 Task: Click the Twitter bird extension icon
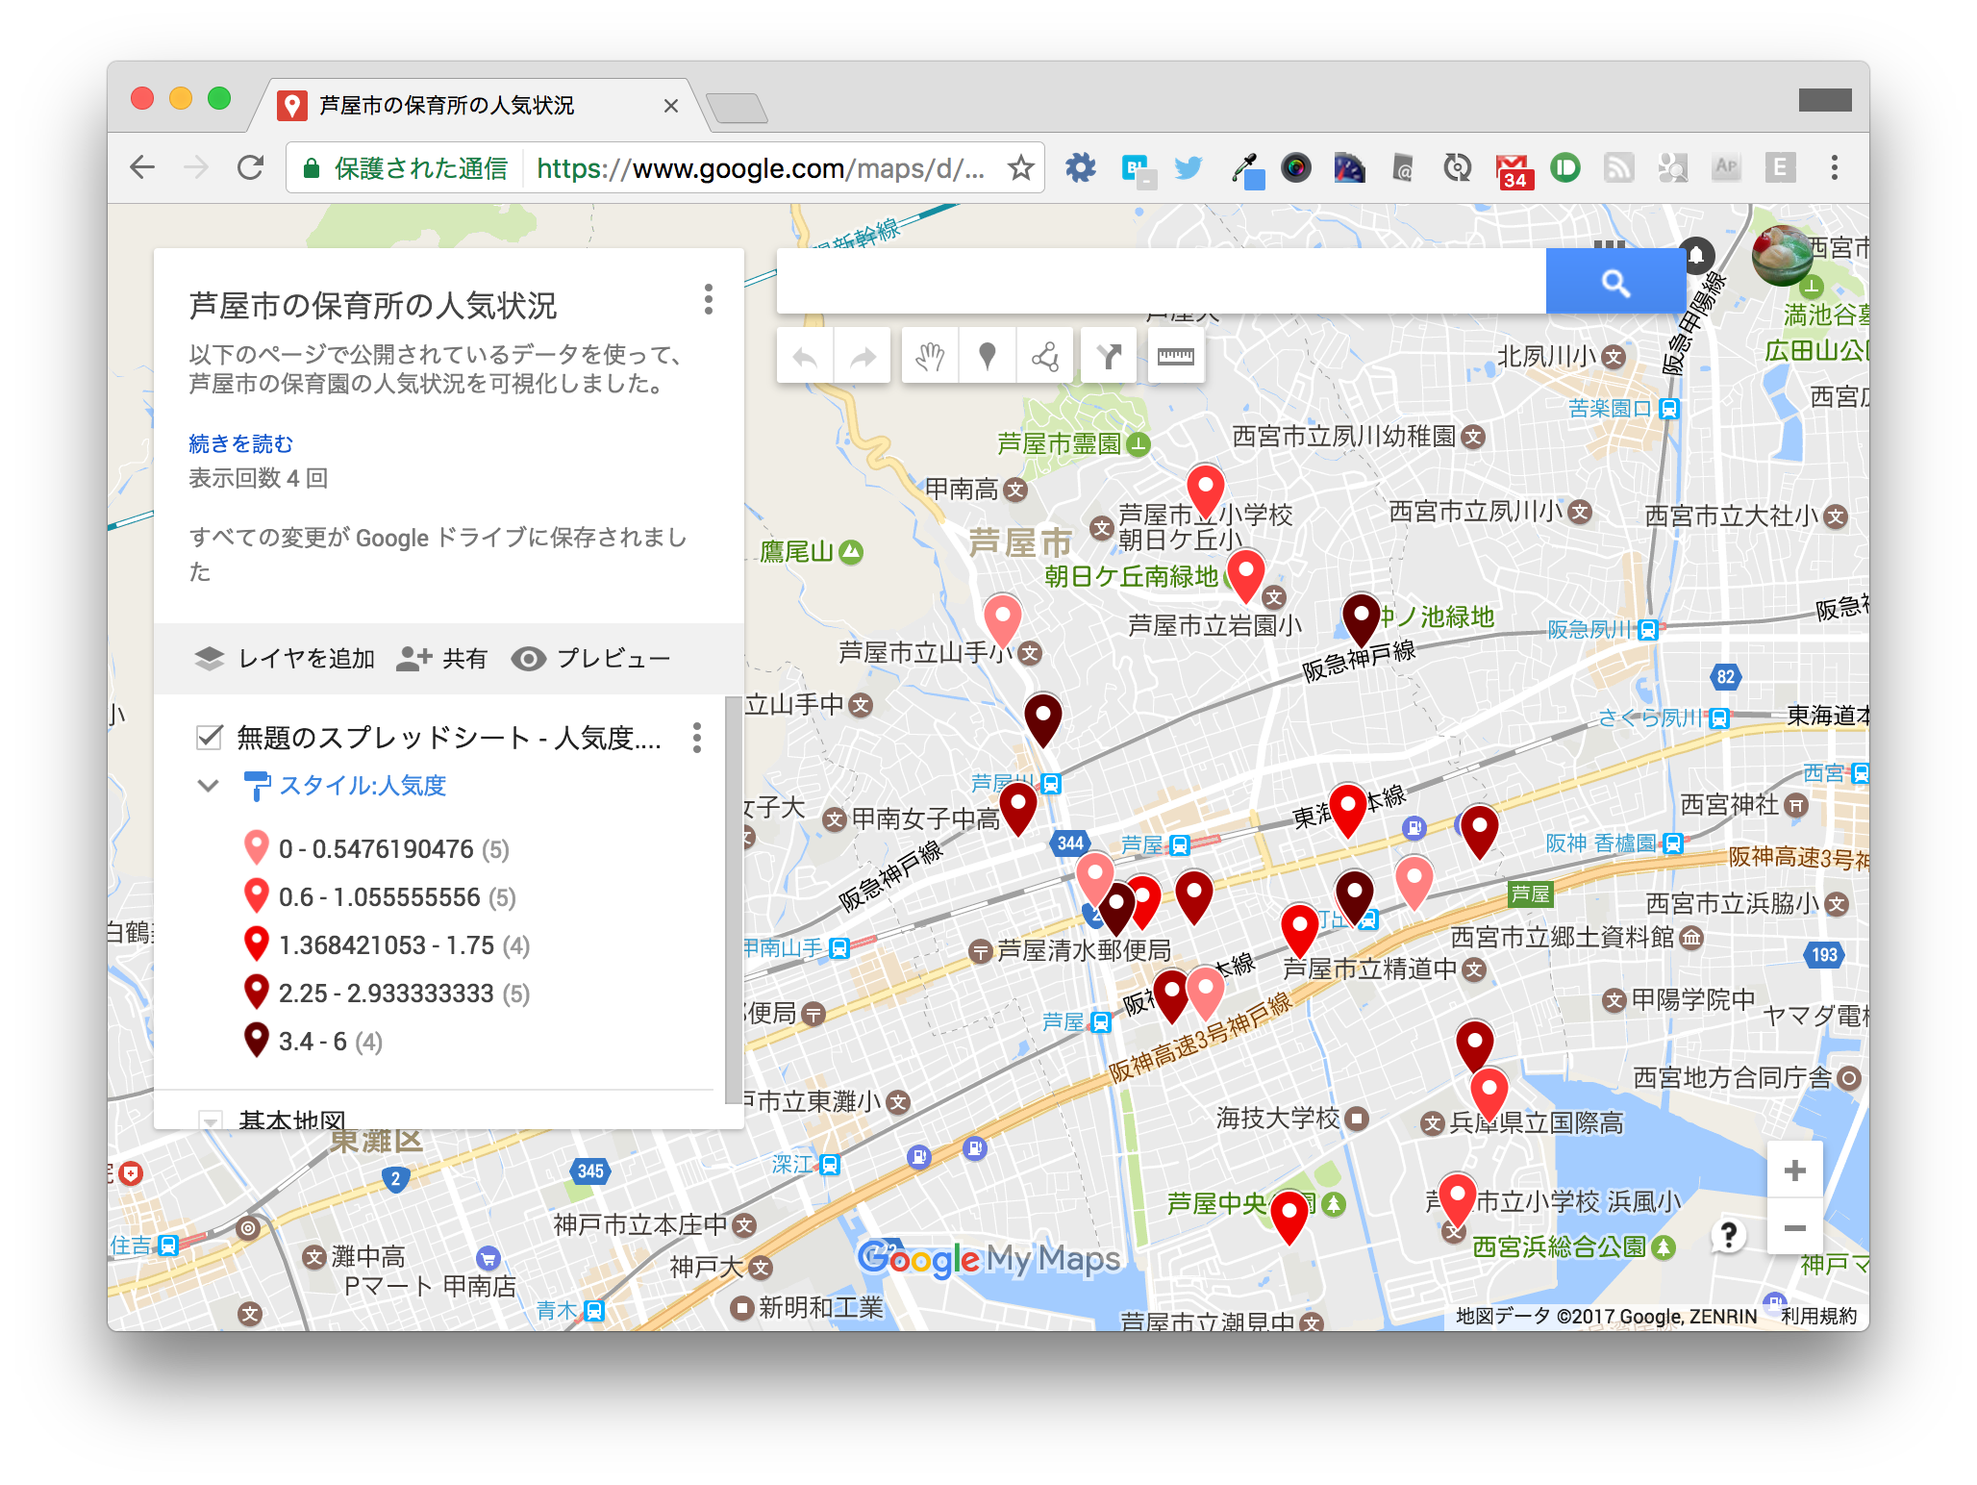pyautogui.click(x=1189, y=168)
